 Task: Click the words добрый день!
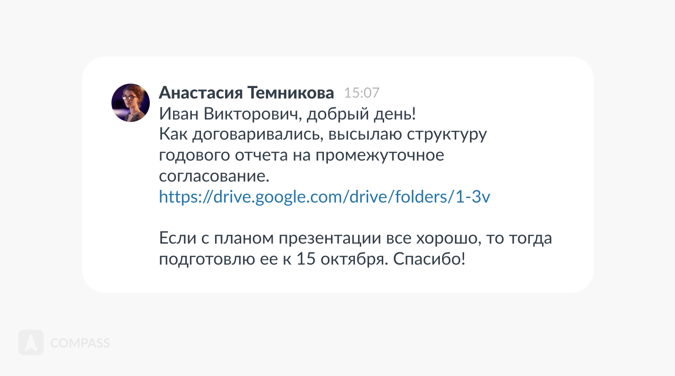361,114
